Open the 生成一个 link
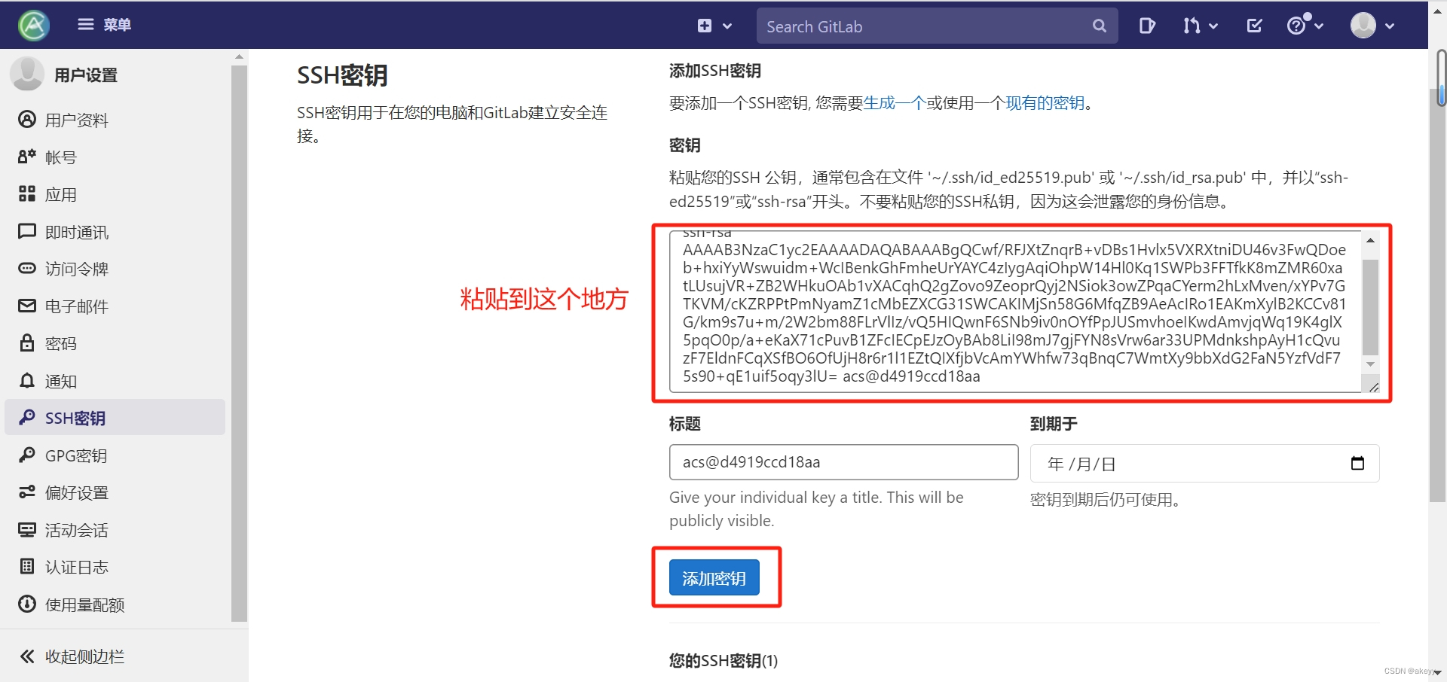The width and height of the screenshot is (1447, 682). click(893, 103)
